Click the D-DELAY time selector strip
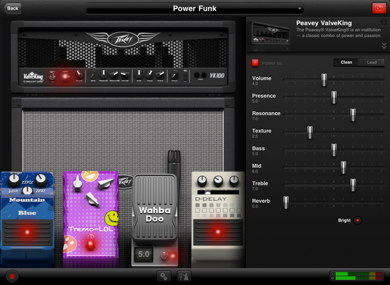390x285 pixels. 218,192
